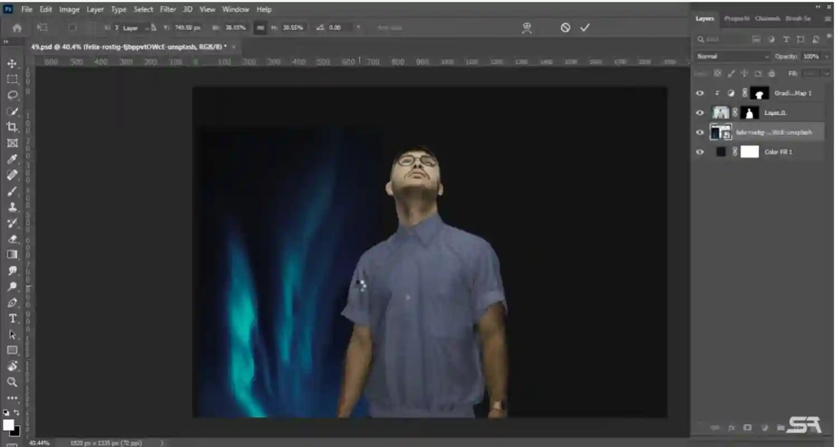This screenshot has width=838, height=447.
Task: Select the Move tool
Action: tap(12, 64)
